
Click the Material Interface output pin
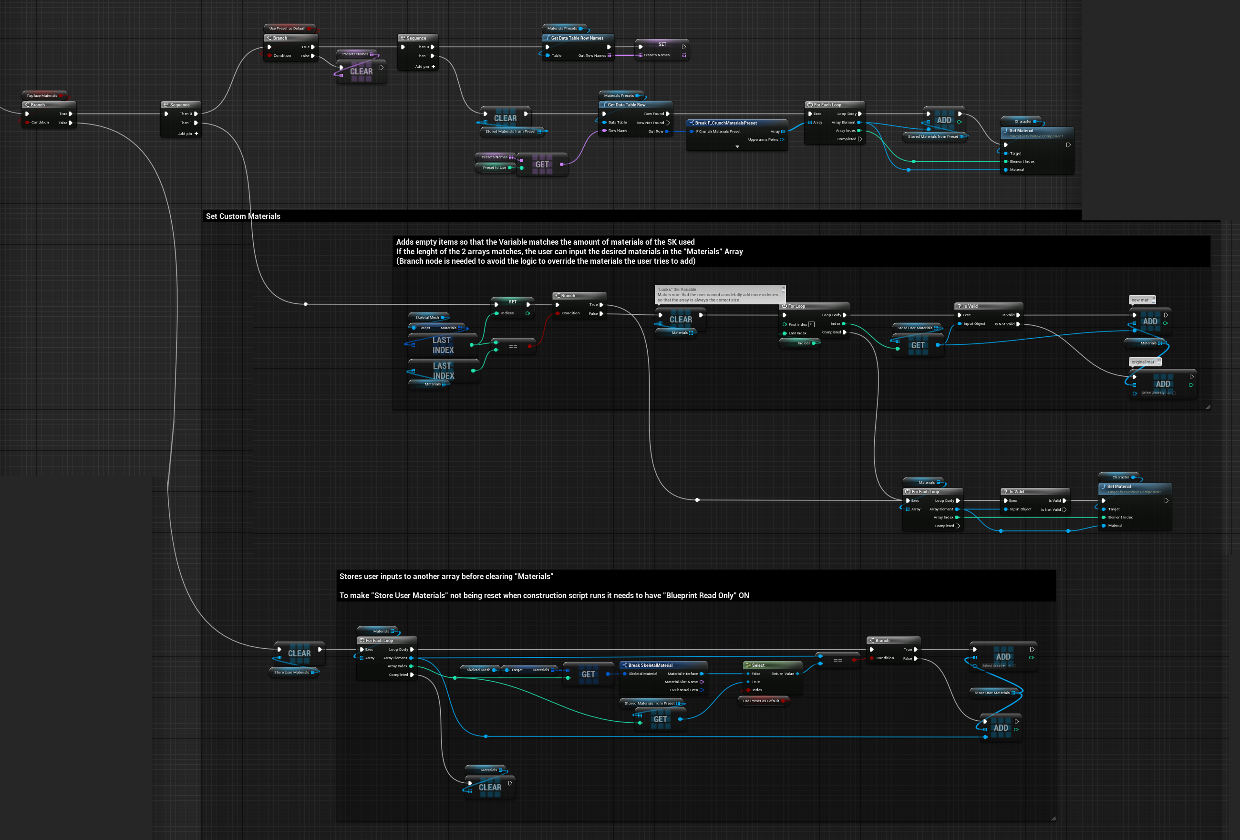coord(702,674)
